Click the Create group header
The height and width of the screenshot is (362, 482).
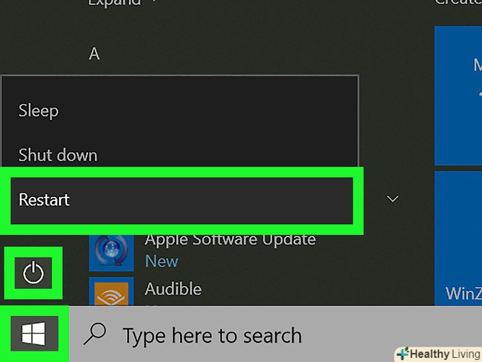(x=458, y=2)
